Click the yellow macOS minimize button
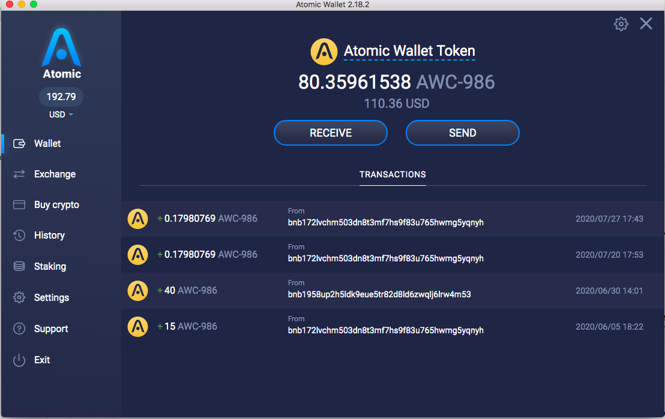This screenshot has width=665, height=419. [21, 4]
